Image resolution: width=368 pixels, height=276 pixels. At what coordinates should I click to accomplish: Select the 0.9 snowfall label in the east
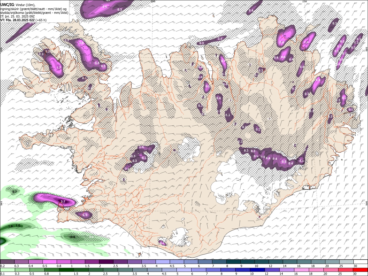point(318,80)
